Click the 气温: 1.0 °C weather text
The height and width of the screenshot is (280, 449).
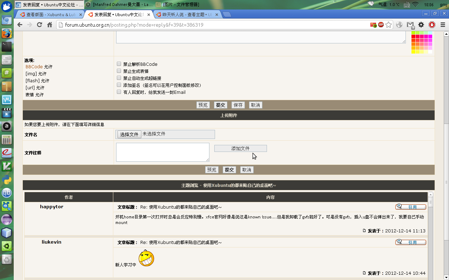pyautogui.click(x=389, y=5)
